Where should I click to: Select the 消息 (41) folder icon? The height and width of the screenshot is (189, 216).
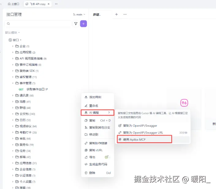(17, 102)
